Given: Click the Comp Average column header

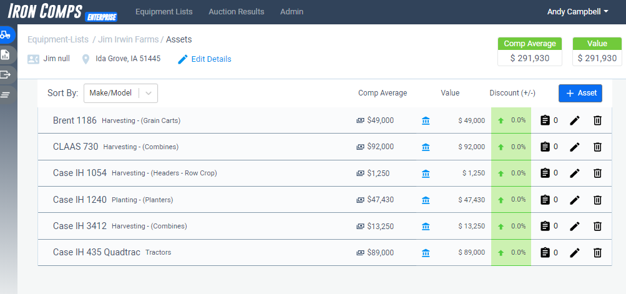Looking at the screenshot, I should click(383, 93).
